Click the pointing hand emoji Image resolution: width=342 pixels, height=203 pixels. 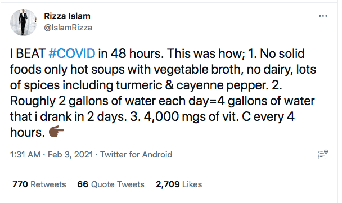click(x=56, y=132)
